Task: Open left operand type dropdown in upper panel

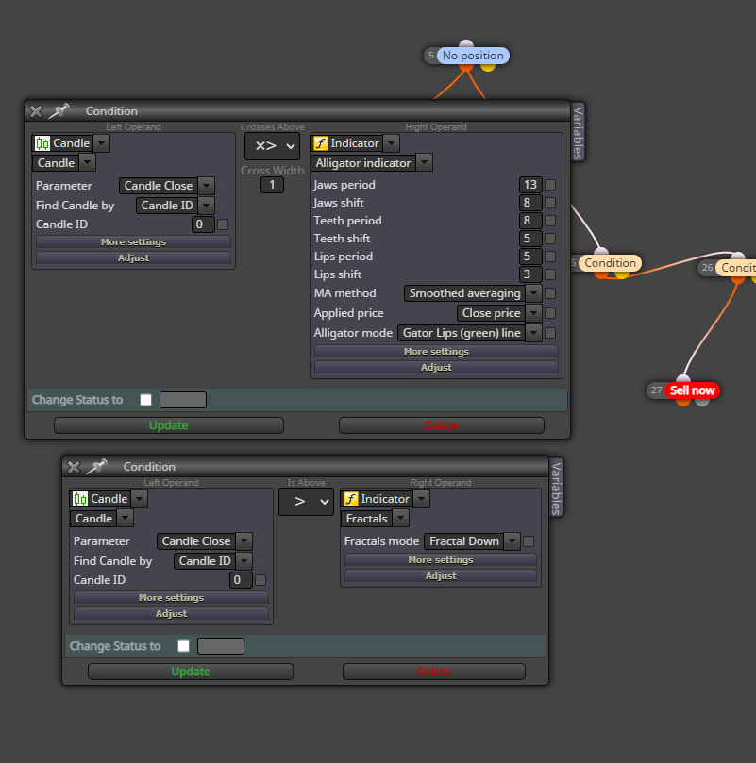Action: (101, 143)
